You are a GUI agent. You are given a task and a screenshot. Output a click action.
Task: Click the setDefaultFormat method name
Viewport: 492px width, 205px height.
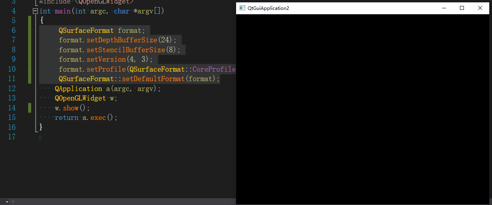[153, 79]
